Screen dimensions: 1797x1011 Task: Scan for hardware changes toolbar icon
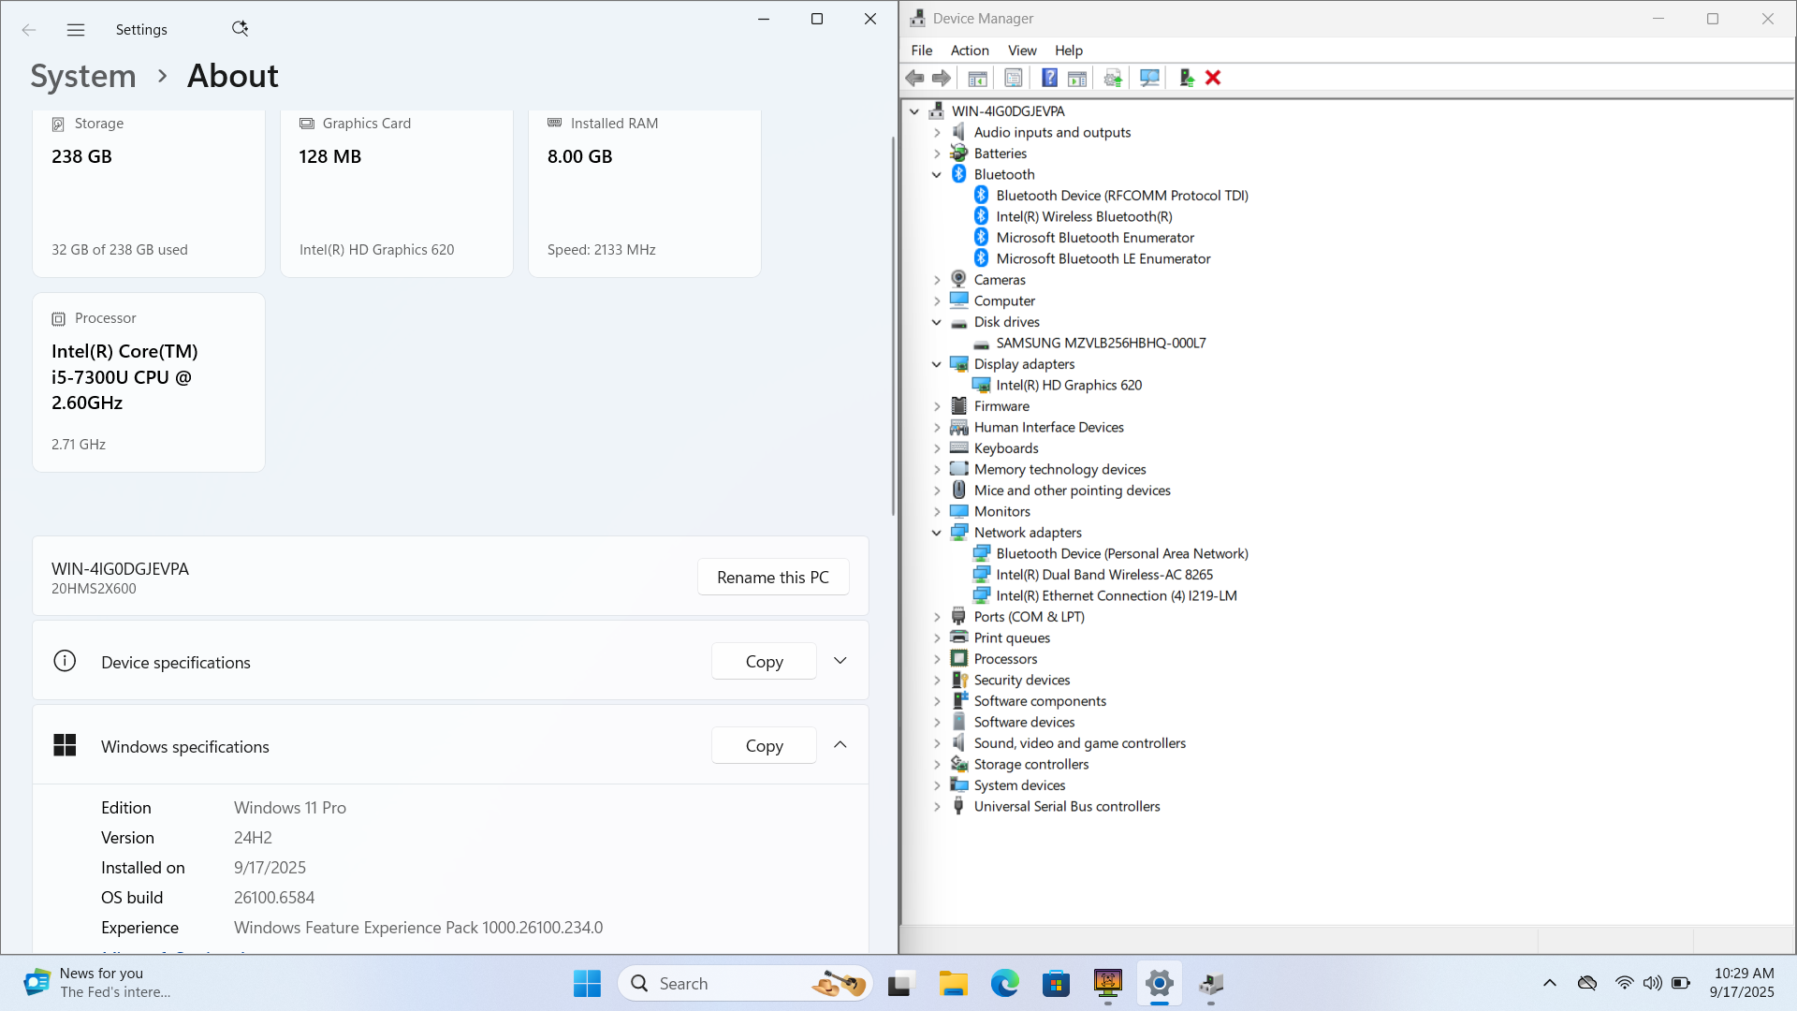coord(1149,79)
